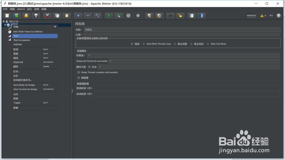Viewport: 285px width, 160px height.
Task: Enable the 调度器 scheduler checkbox
Action: [x=79, y=78]
